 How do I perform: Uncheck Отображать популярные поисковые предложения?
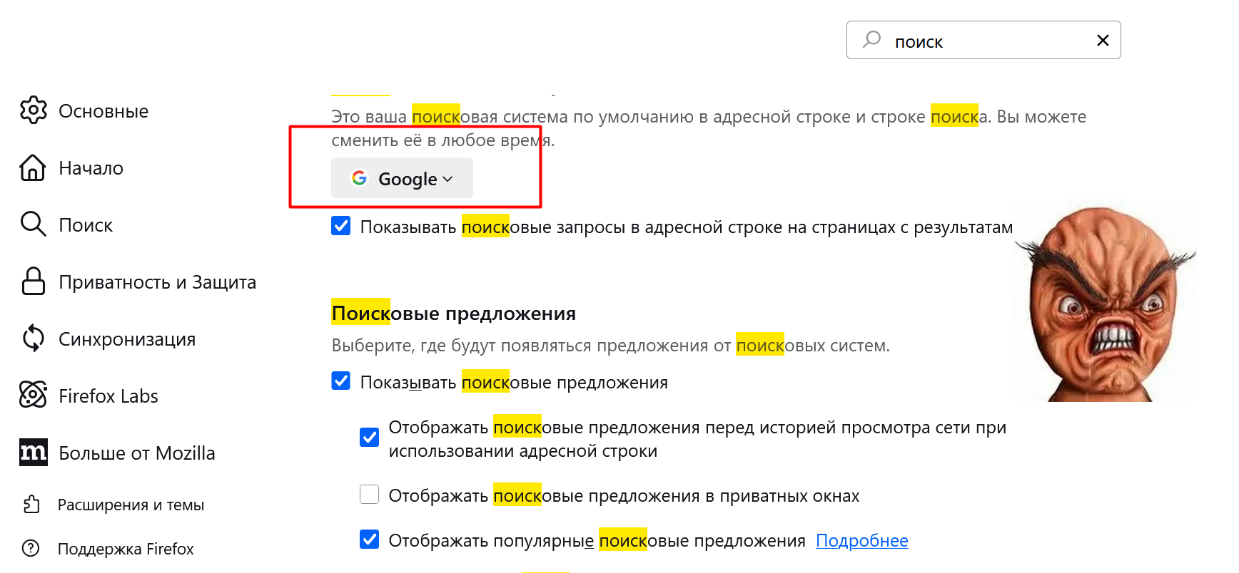[x=370, y=540]
